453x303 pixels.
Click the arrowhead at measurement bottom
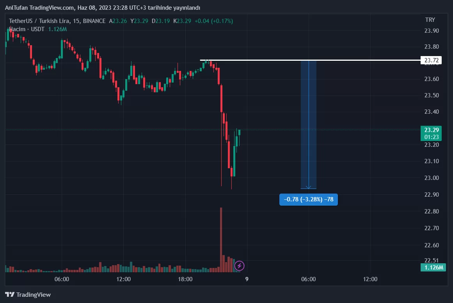coord(309,188)
